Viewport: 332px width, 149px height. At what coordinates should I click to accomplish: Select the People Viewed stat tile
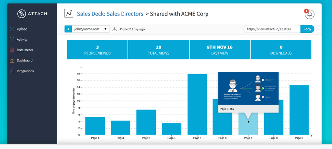tap(97, 50)
